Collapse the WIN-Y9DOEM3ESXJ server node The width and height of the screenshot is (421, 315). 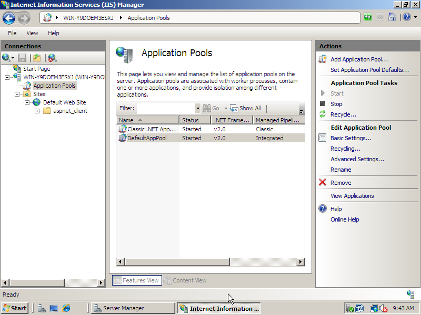pyautogui.click(x=7, y=77)
